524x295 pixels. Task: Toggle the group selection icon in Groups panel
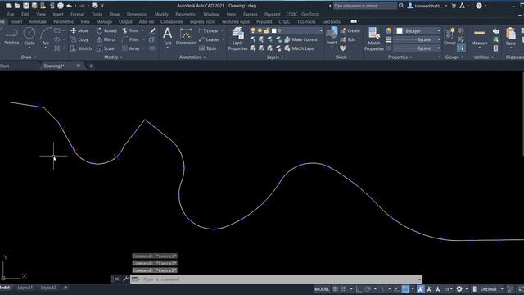click(461, 48)
